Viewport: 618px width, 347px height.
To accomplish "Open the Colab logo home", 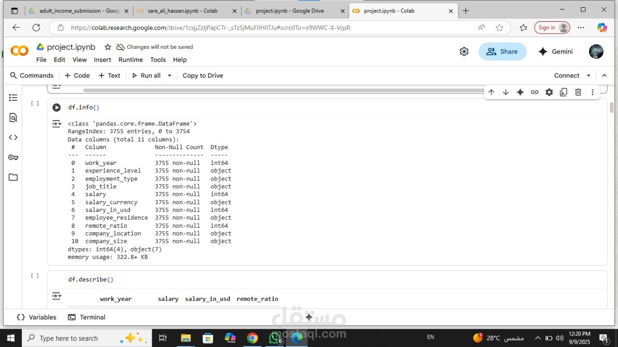I will coord(19,51).
